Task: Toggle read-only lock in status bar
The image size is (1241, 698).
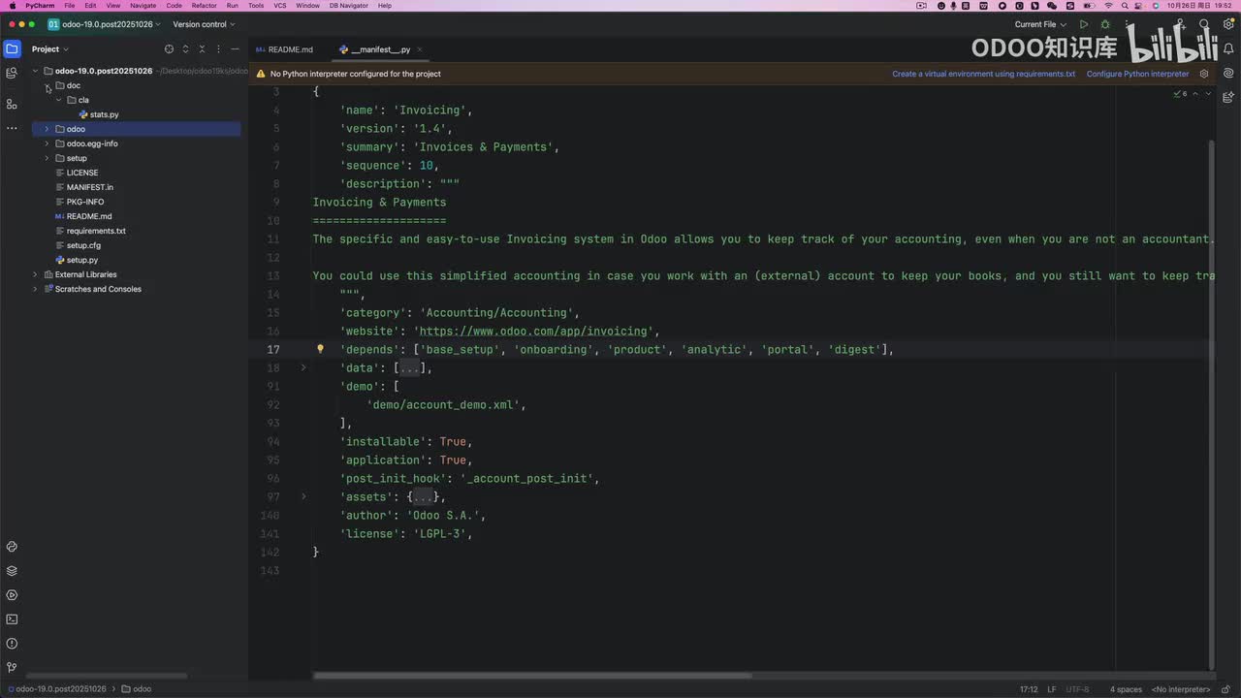Action: (x=1225, y=689)
